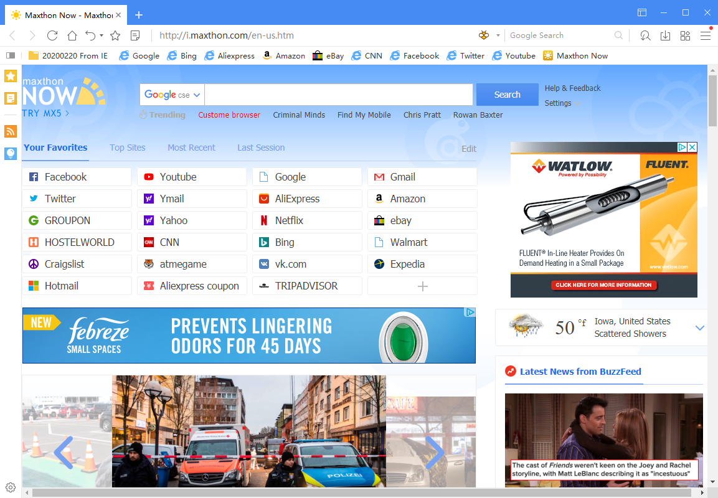
Task: Reopen the last closed tab
Action: coord(90,35)
